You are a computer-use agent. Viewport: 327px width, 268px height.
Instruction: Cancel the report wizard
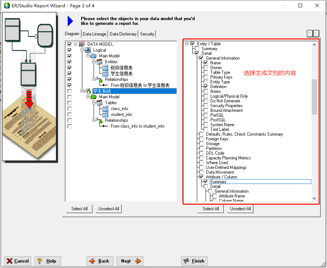click(x=18, y=261)
